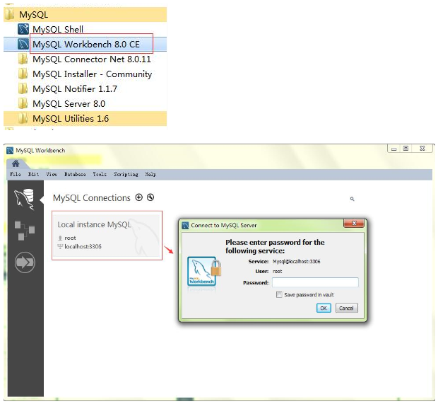Click MySQL Workbench window title icon
The width and height of the screenshot is (438, 404).
[x=10, y=151]
